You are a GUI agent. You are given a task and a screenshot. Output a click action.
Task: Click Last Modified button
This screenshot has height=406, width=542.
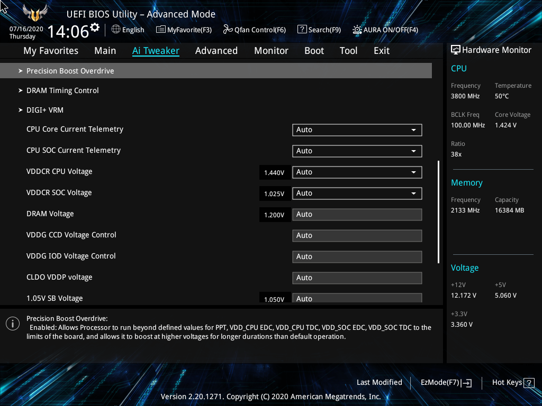[x=379, y=383]
